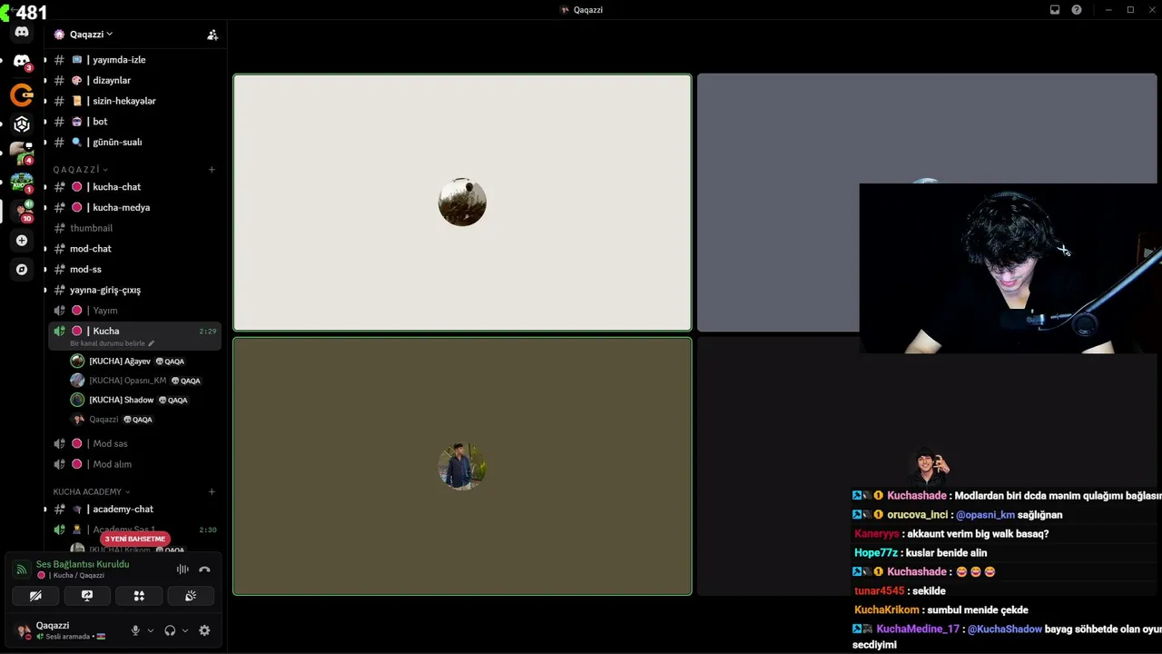Click the green voice connection signal icon
Screen dimensions: 1162x654
tap(22, 570)
